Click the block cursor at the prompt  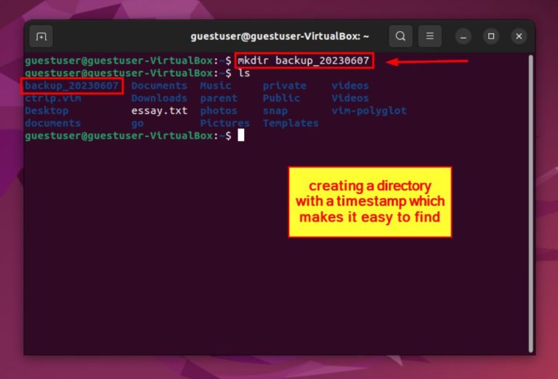tap(240, 135)
